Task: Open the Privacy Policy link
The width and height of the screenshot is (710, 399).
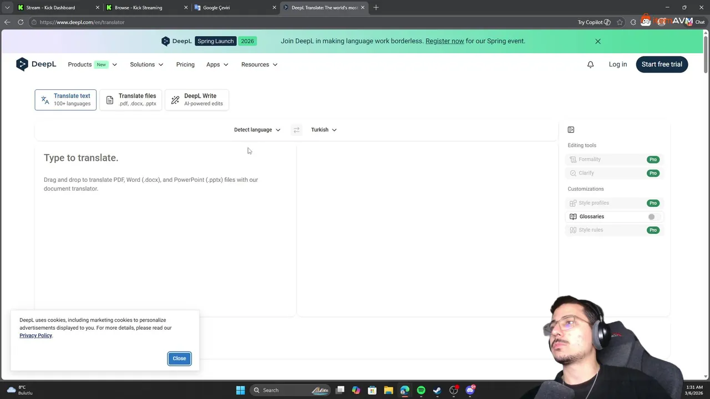Action: [x=35, y=336]
